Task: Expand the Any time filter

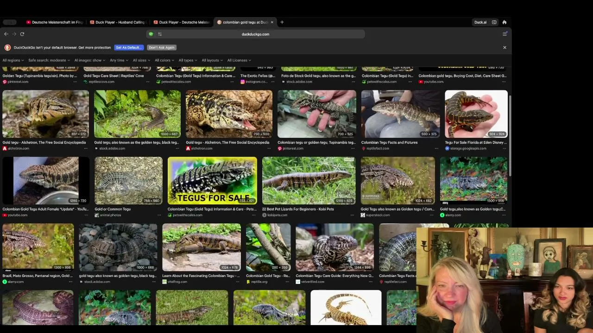Action: coord(119,60)
